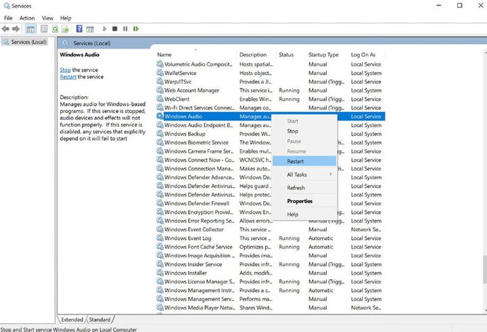The height and width of the screenshot is (332, 487).
Task: Click the Back arrow in toolbar
Action: 6,29
